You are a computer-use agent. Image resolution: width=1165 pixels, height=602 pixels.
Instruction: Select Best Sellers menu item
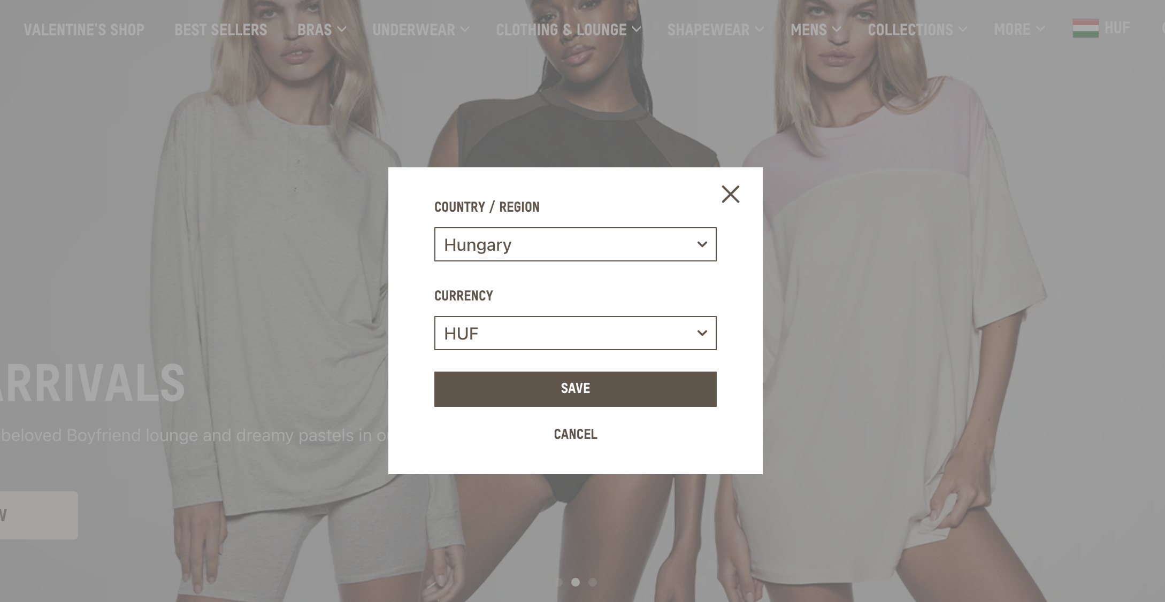point(220,29)
